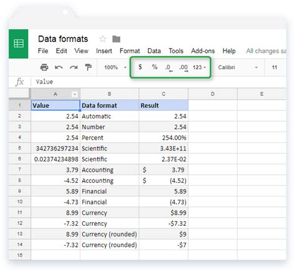
Task: Open the Insert menu
Action: (104, 51)
